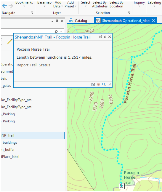
Task: Close the Shenandoah Operational_Map tab
Action: [x=153, y=20]
